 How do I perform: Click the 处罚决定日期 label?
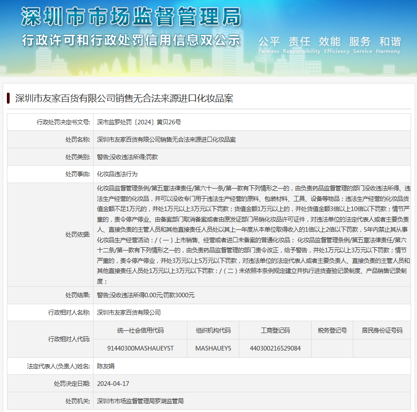pos(72,384)
